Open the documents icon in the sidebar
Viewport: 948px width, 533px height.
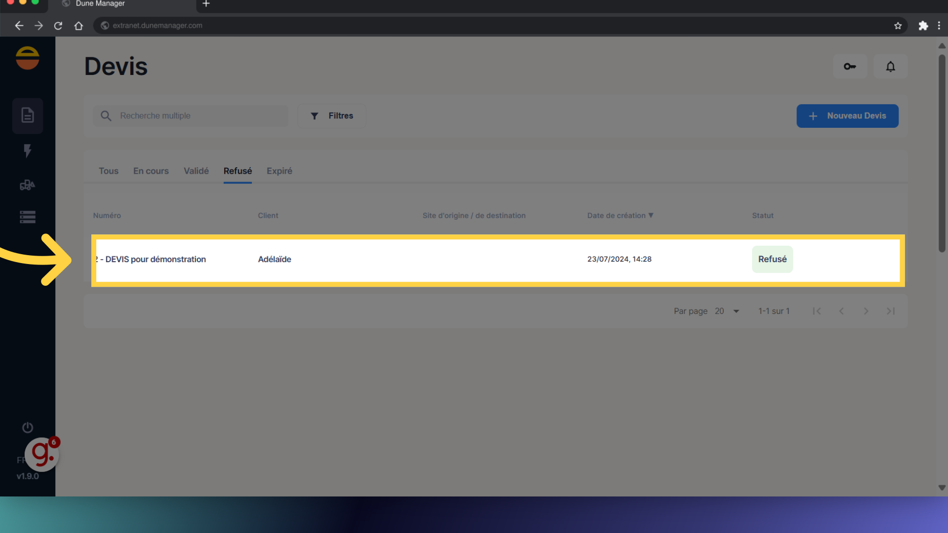pyautogui.click(x=28, y=115)
